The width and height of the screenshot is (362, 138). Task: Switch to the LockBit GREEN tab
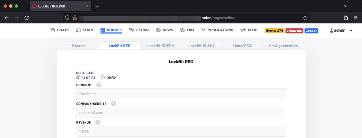tap(160, 46)
